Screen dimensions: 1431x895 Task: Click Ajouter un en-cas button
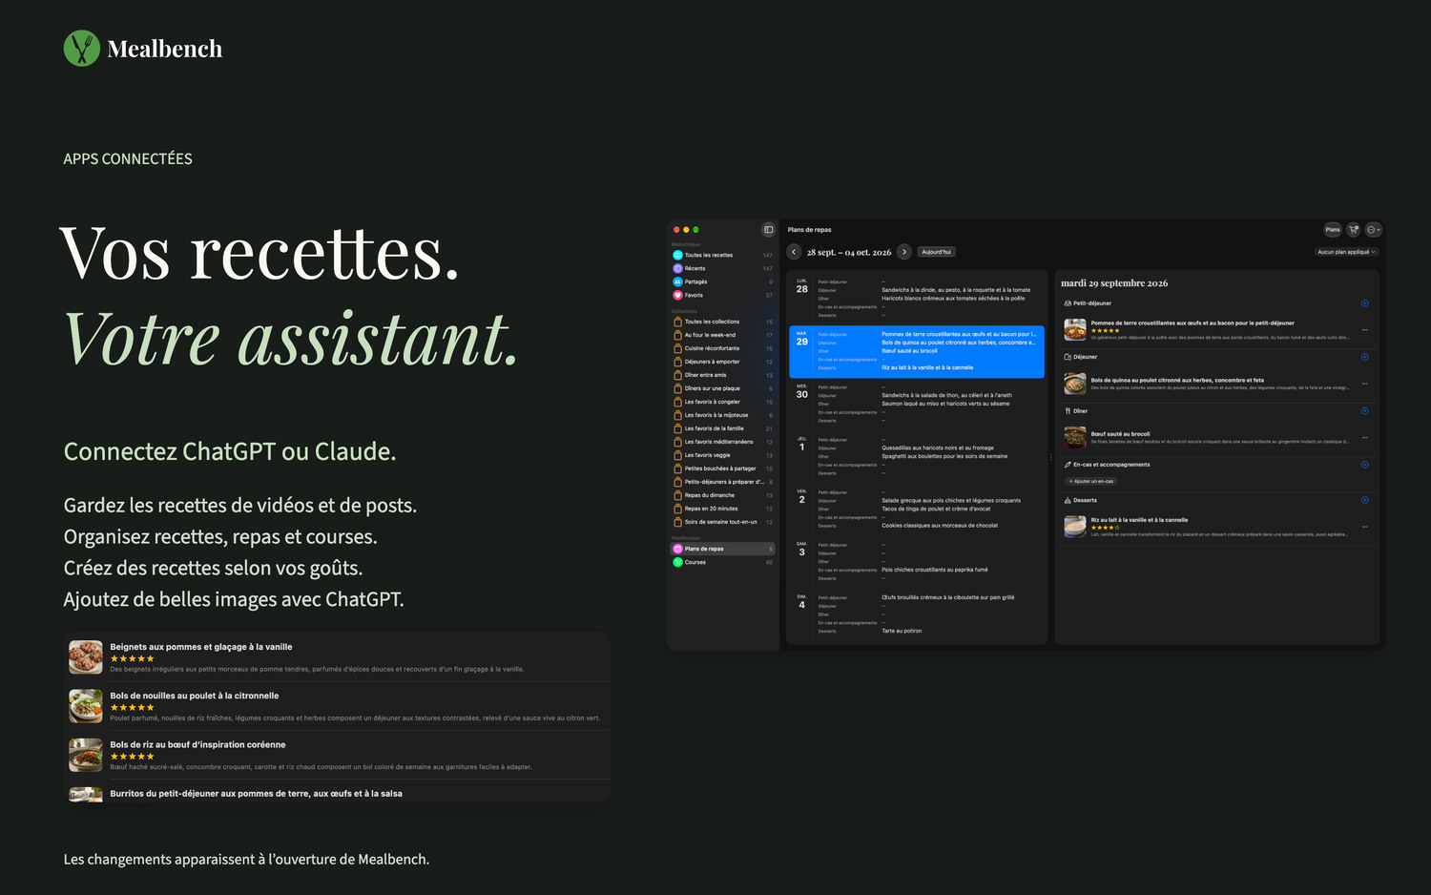(x=1091, y=481)
